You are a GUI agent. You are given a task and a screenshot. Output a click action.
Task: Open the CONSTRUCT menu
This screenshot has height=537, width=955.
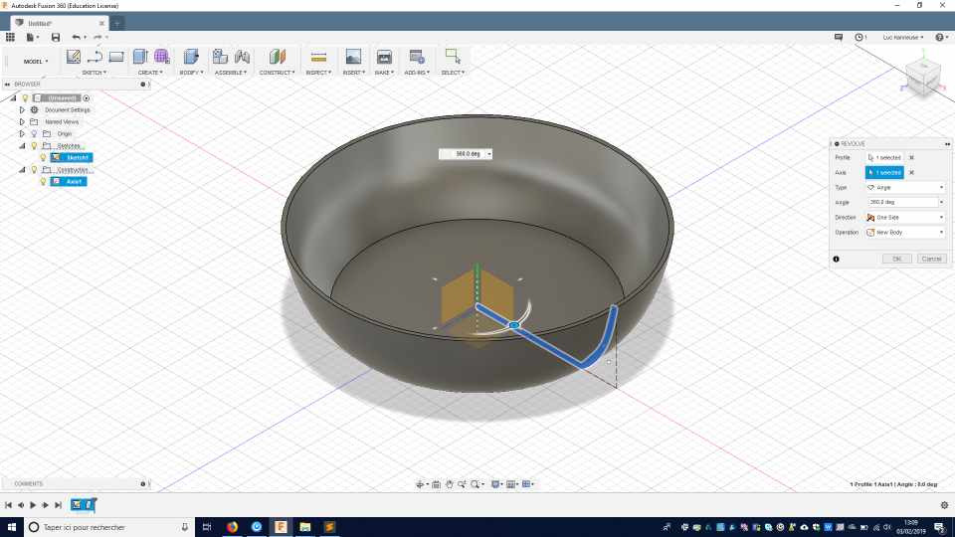tap(278, 73)
